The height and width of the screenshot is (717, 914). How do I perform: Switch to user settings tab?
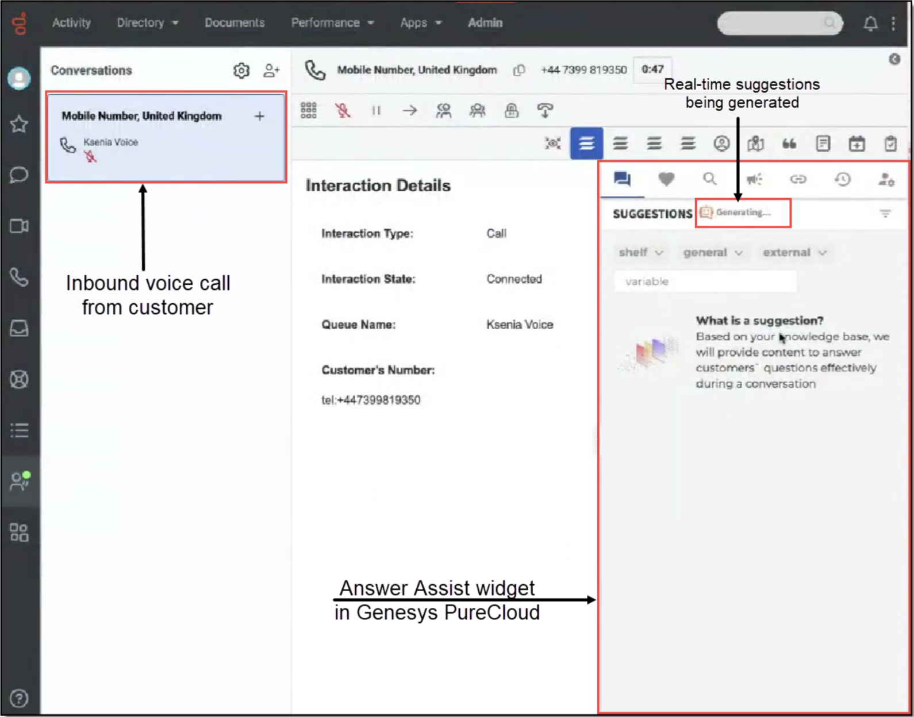[886, 179]
